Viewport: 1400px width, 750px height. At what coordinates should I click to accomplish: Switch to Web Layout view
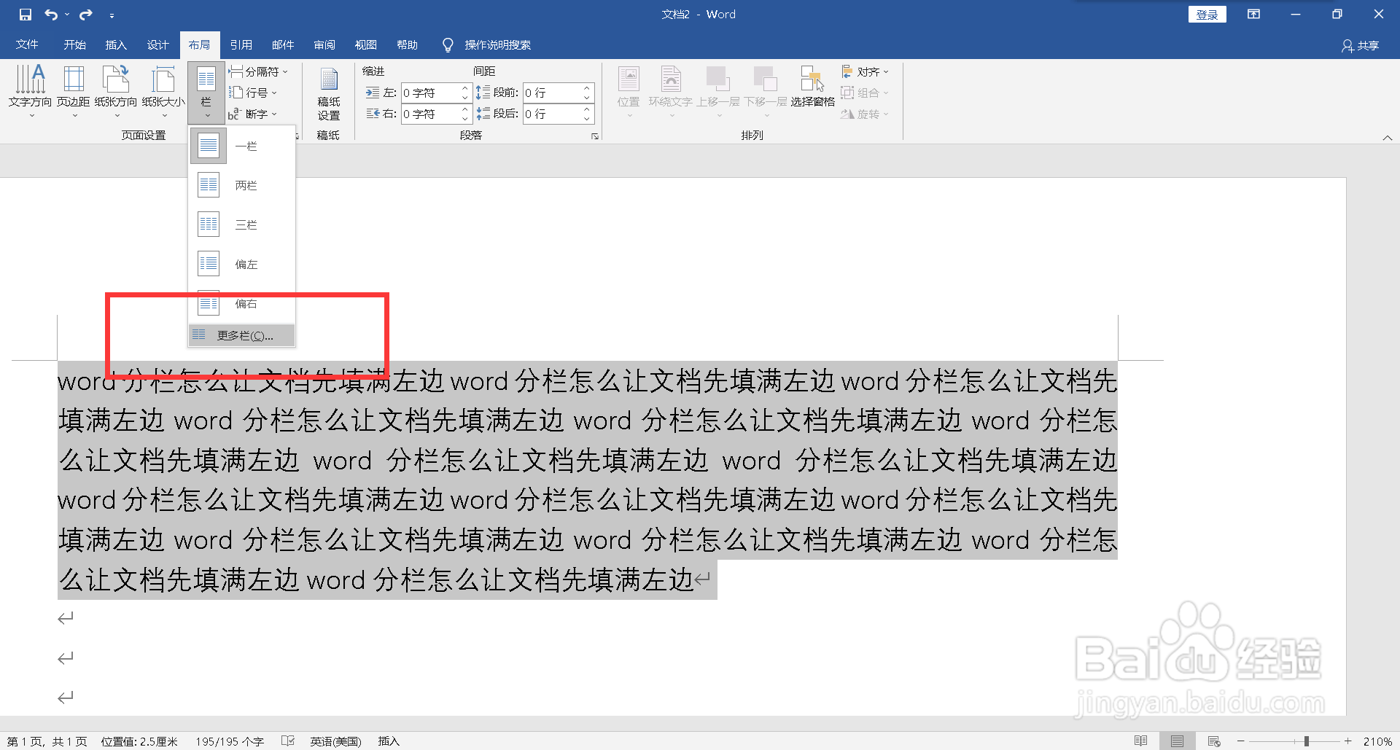coord(1214,741)
